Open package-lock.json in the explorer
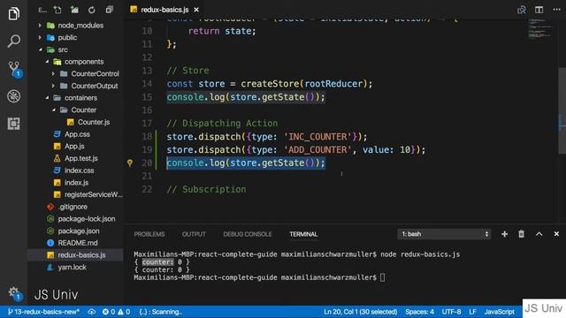566x318 pixels. point(75,219)
